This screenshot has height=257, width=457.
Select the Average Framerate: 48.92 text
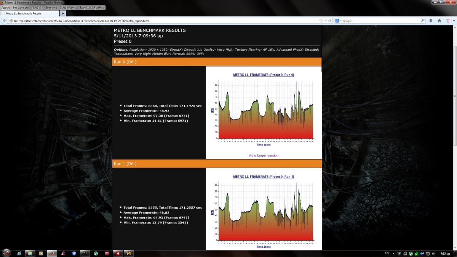(x=146, y=110)
